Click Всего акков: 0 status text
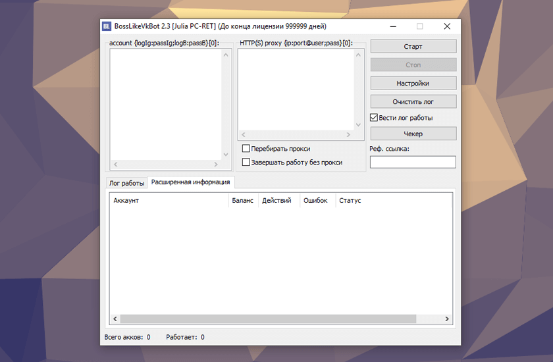This screenshot has width=553, height=362. pos(127,337)
